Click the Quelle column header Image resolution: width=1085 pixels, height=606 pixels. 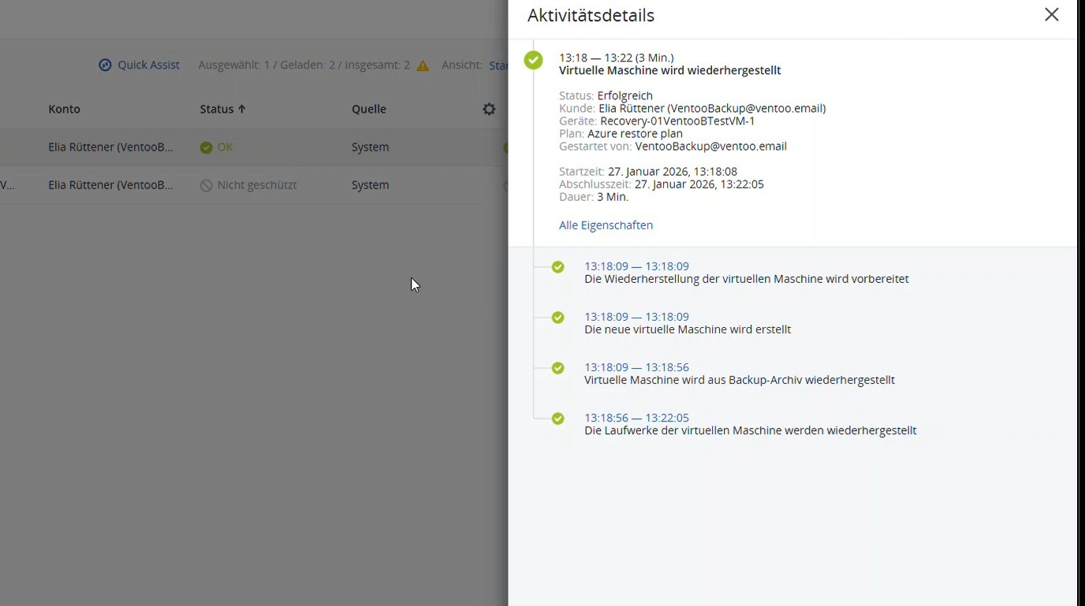point(369,110)
